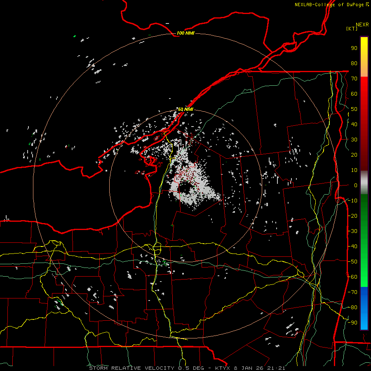The width and height of the screenshot is (371, 371).
Task: Click the 70 value on the velocity scale
Action: click(x=354, y=79)
